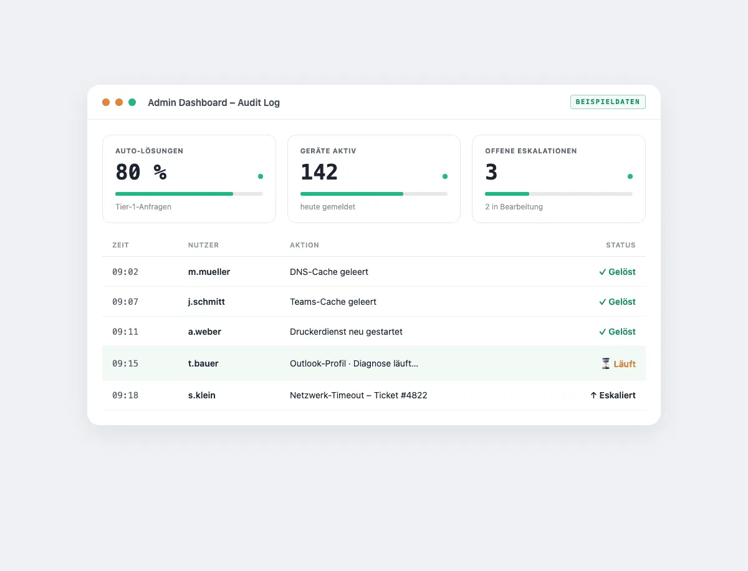This screenshot has height=571, width=748.
Task: Click green status dot in Auto-Lösungen card
Action: [x=261, y=176]
